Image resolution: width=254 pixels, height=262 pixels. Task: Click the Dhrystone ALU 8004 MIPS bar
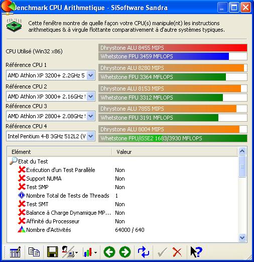(x=173, y=129)
